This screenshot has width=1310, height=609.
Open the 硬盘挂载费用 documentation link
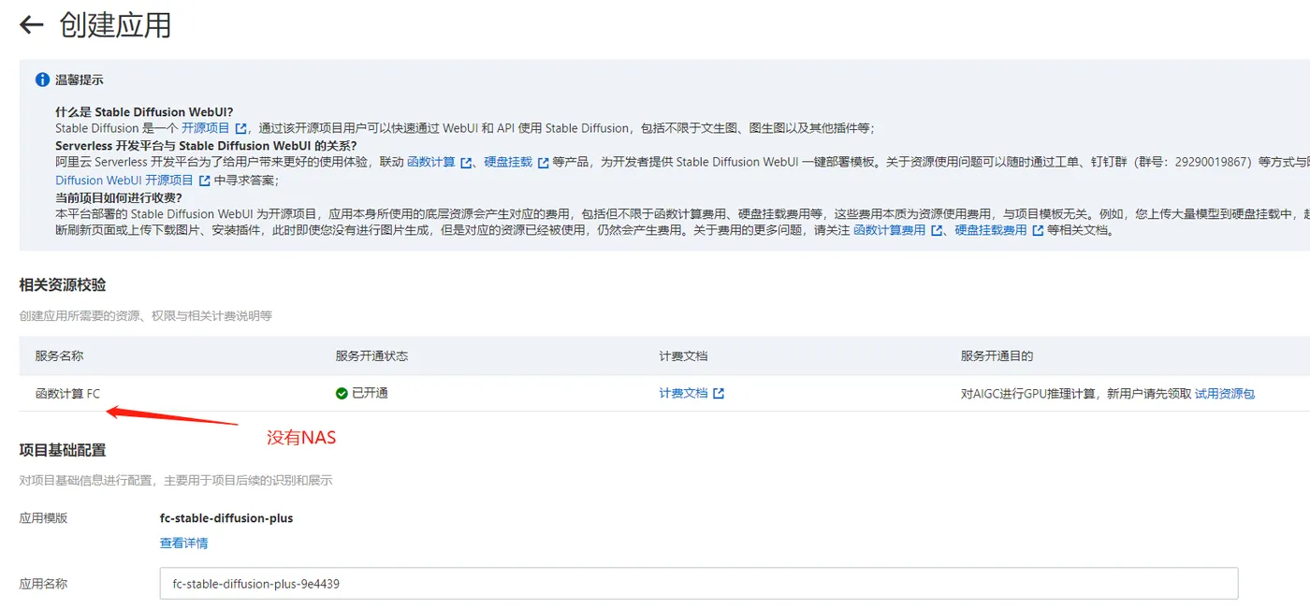991,229
